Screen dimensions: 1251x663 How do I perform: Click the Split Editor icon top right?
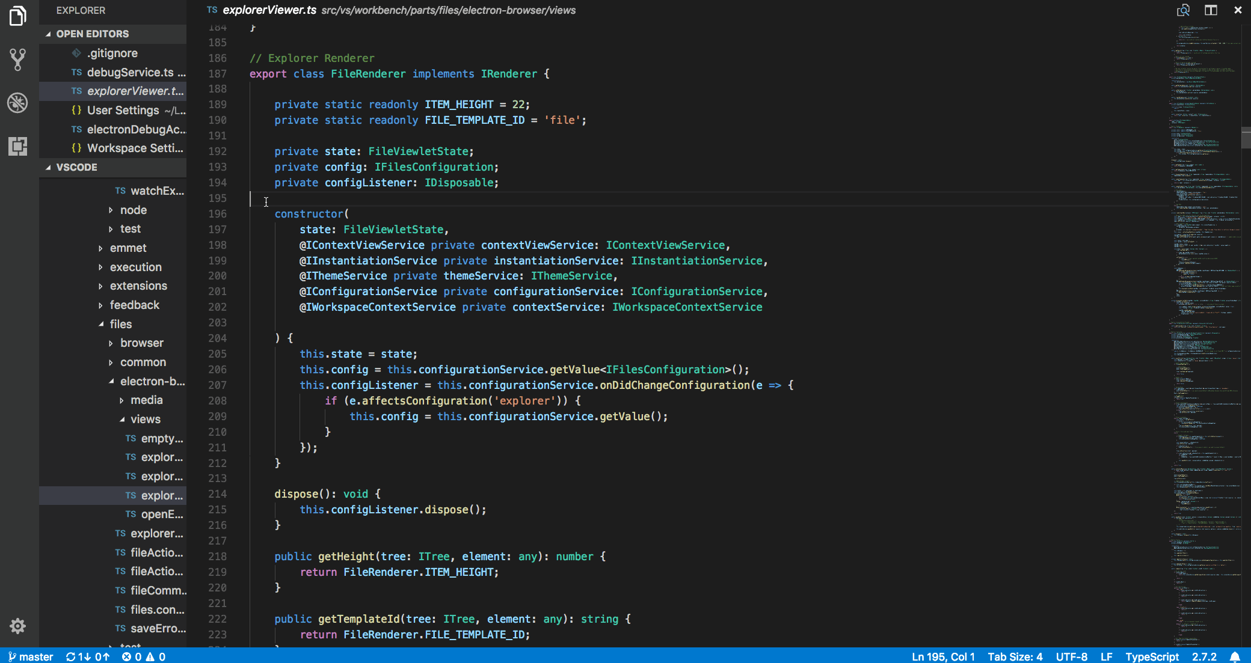click(x=1211, y=10)
